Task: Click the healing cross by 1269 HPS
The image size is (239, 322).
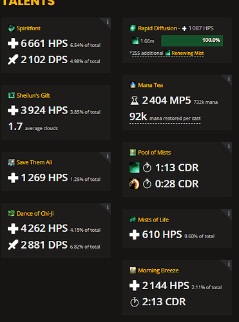Action: point(13,178)
